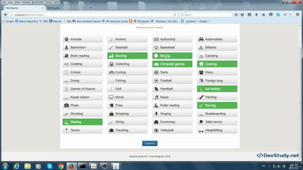
Task: Open the Tools menu
Action: (49, 2)
